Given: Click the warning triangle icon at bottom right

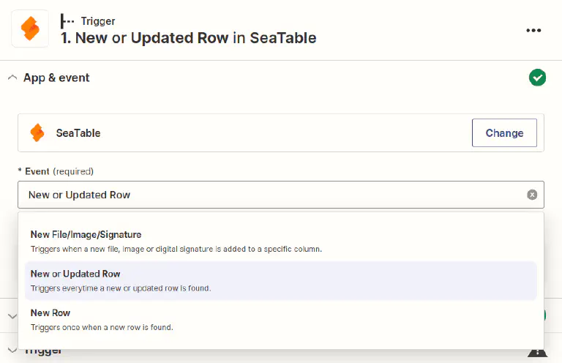Looking at the screenshot, I should (x=536, y=352).
